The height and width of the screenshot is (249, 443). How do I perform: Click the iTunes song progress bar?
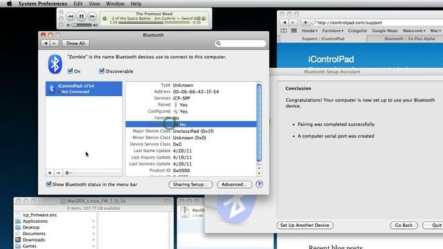pyautogui.click(x=154, y=23)
